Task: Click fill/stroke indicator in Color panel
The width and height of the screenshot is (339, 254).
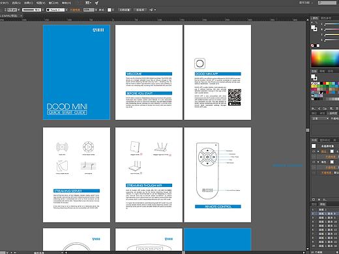Action: click(314, 28)
